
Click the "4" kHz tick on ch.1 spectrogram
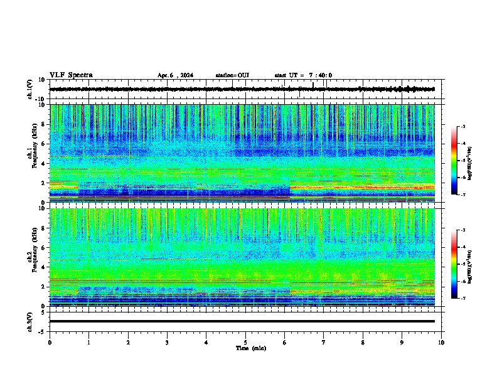tap(44, 164)
